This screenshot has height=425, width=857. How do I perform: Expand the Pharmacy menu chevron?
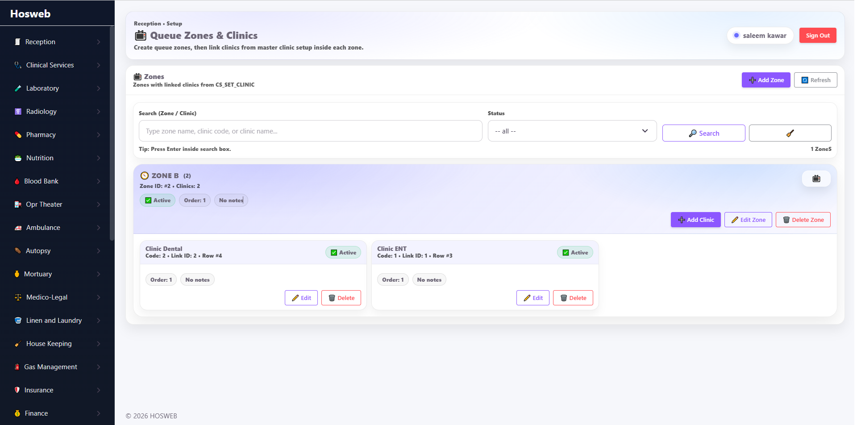point(98,135)
